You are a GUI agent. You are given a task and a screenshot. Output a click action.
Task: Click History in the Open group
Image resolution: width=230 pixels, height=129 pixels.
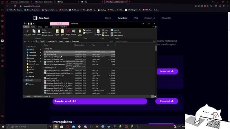click(x=105, y=35)
